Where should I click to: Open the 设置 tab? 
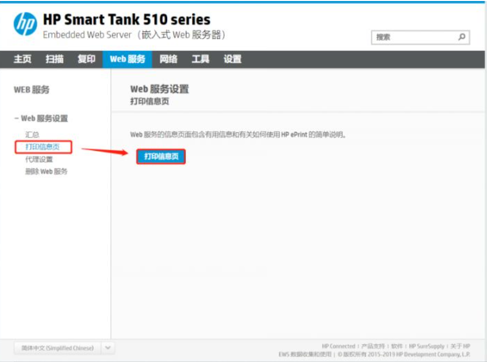tap(233, 59)
